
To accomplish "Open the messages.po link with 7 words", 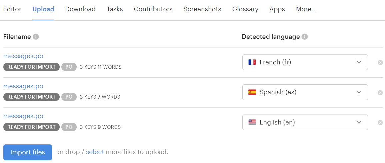I will 23,86.
